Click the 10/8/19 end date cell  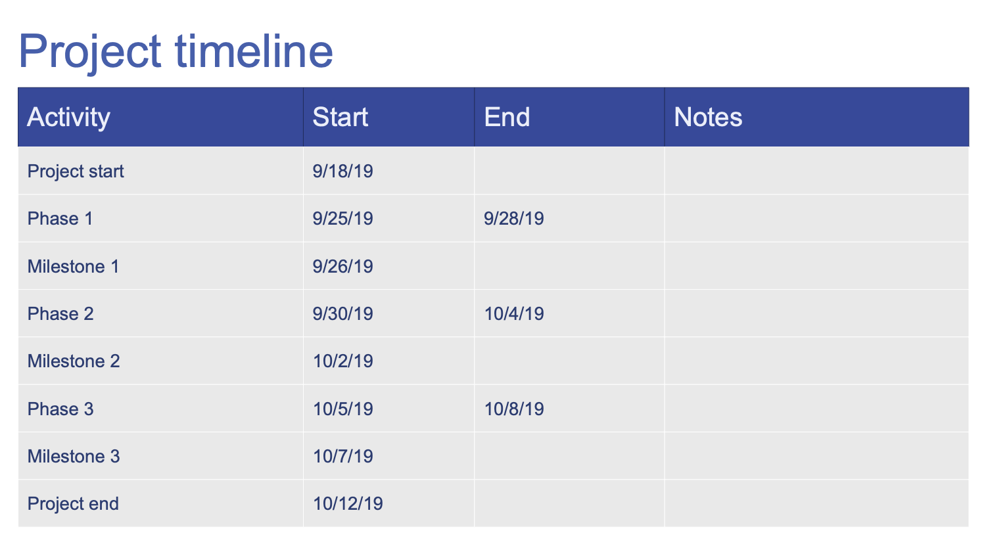(x=513, y=409)
